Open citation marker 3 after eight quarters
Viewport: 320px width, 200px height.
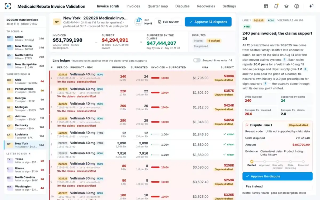pyautogui.click(x=265, y=84)
